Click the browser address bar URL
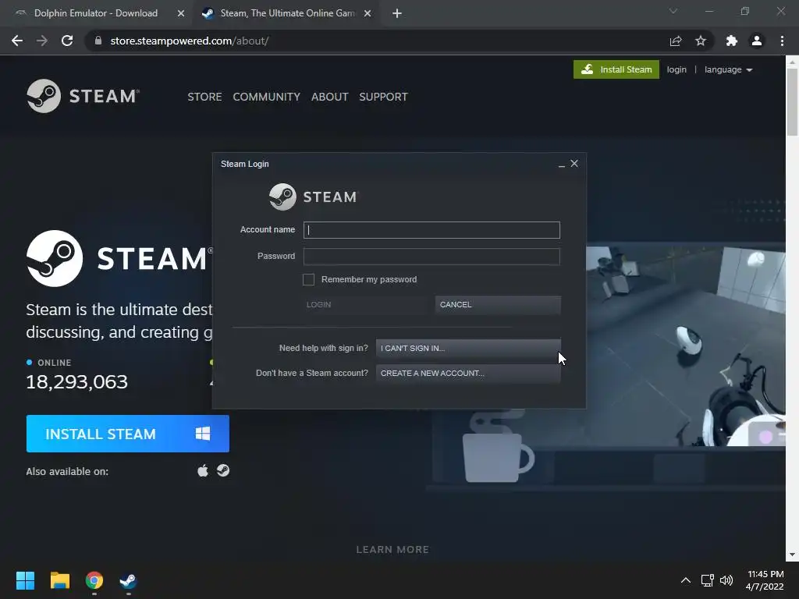This screenshot has width=799, height=599. pos(190,41)
